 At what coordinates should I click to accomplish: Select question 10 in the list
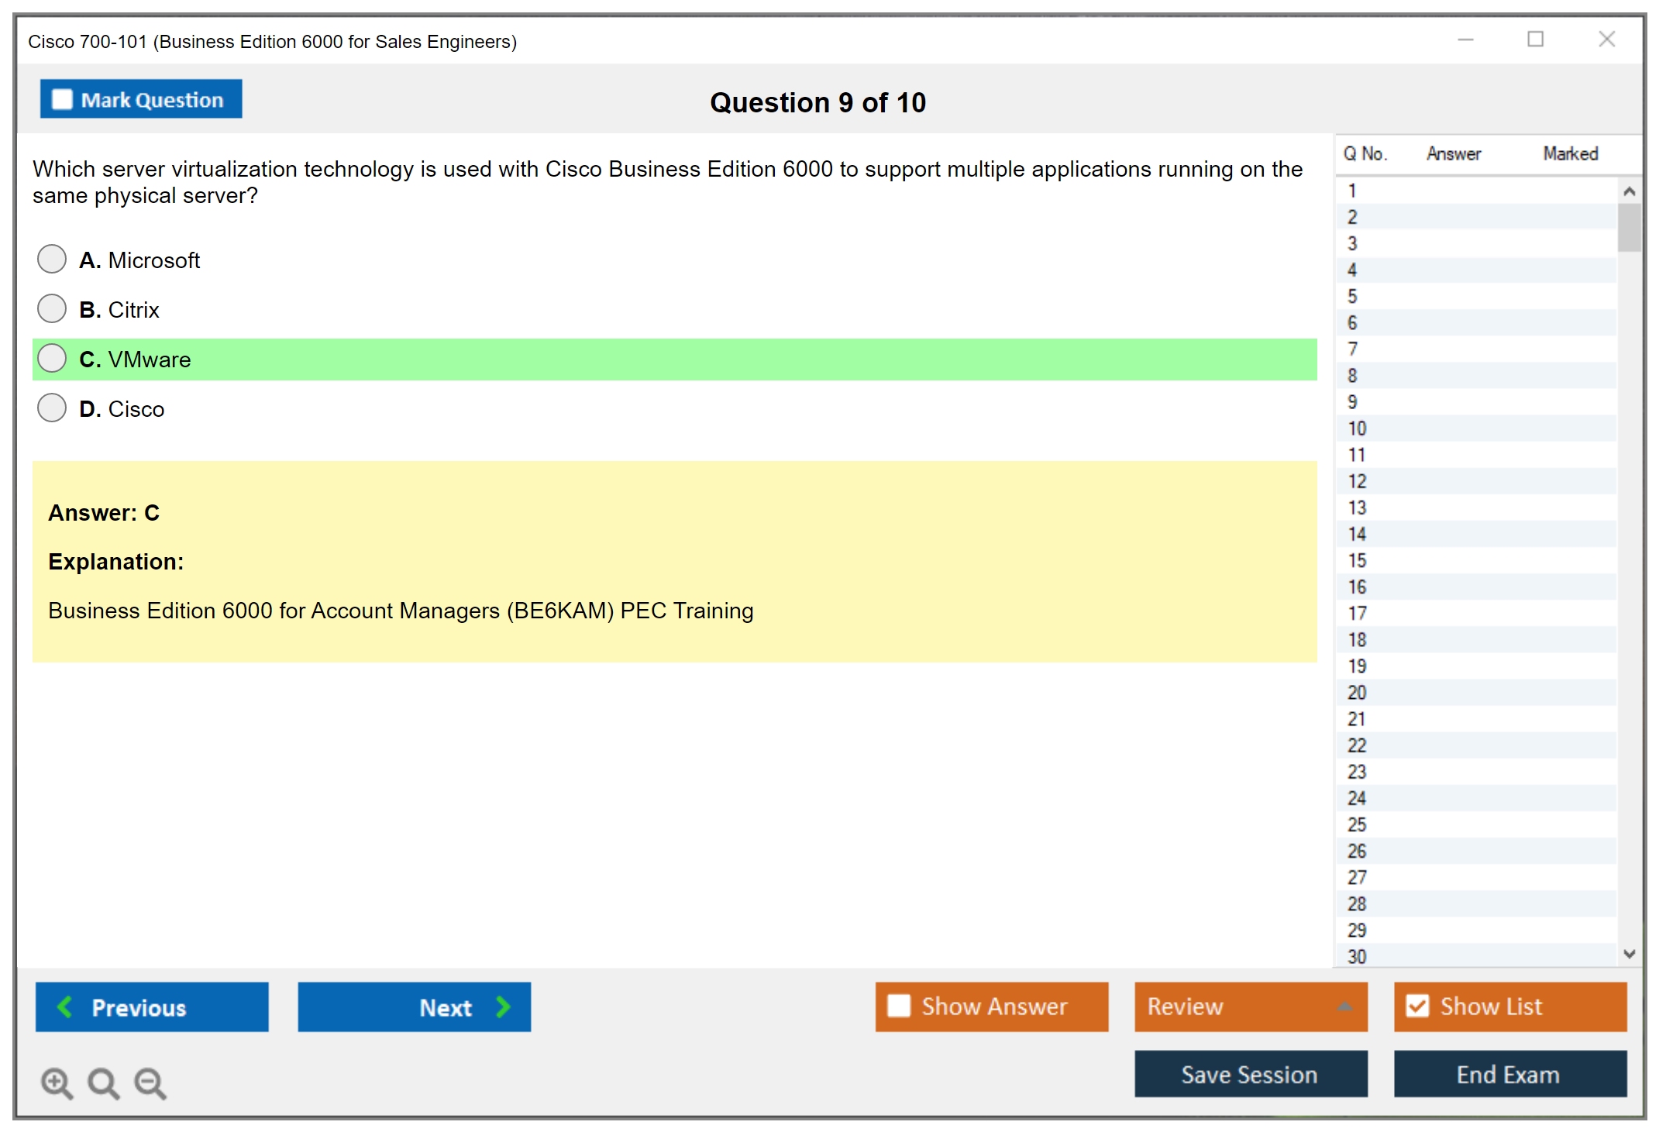pos(1357,428)
